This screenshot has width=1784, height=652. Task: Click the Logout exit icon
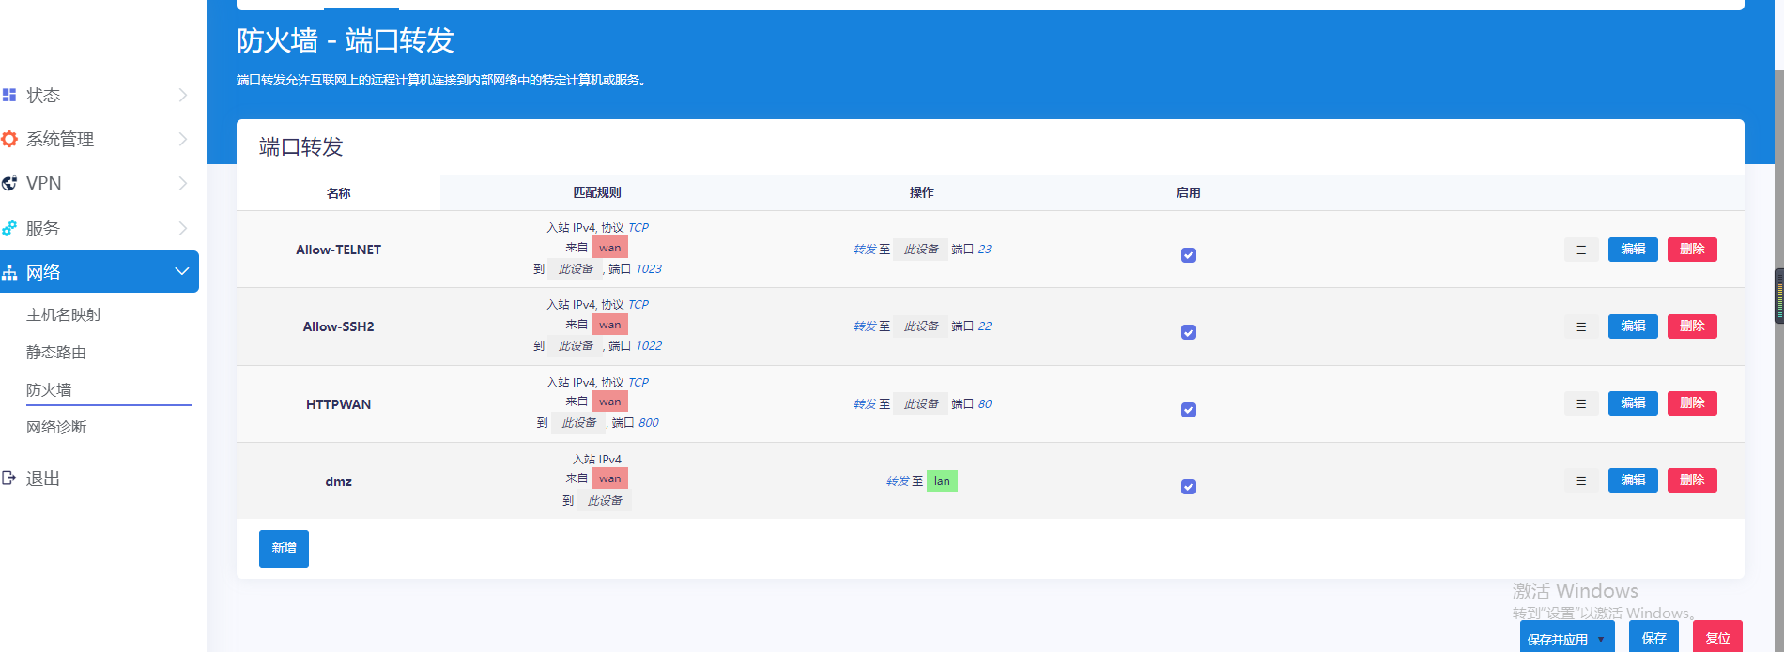pyautogui.click(x=9, y=478)
